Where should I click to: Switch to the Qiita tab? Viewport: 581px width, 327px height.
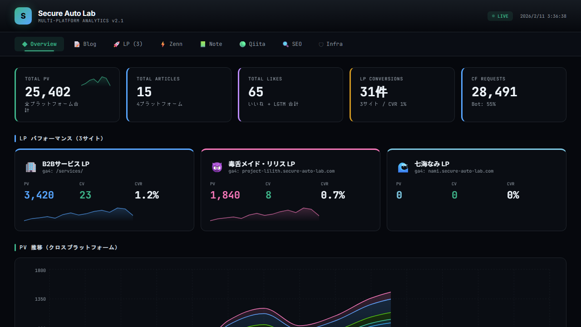point(252,44)
